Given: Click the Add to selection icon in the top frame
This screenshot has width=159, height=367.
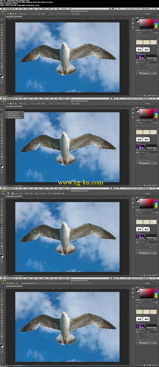Looking at the screenshot, I should pyautogui.click(x=11, y=14).
